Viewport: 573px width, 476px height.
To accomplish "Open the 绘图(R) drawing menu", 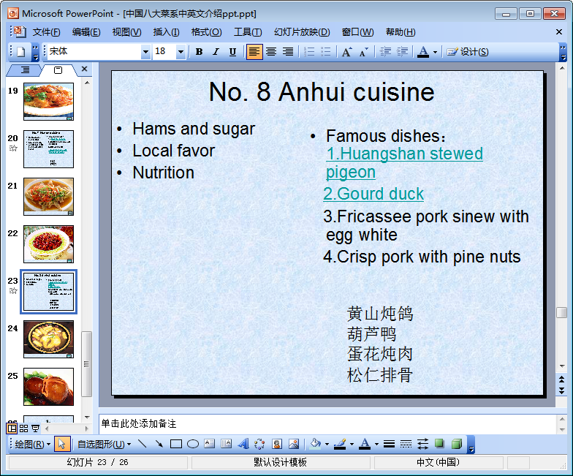I will click(32, 445).
